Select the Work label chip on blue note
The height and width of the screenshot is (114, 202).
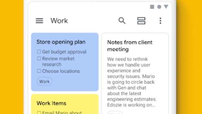[x=44, y=81]
